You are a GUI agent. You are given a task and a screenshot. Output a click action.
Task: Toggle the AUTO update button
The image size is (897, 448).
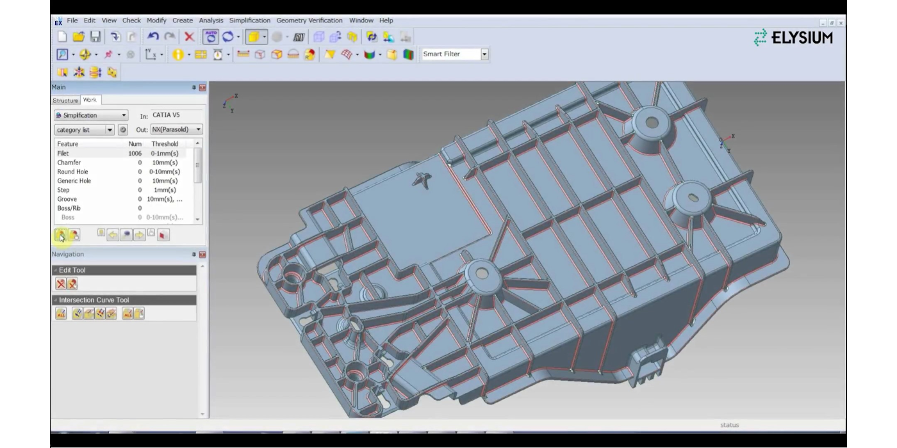[x=210, y=37]
